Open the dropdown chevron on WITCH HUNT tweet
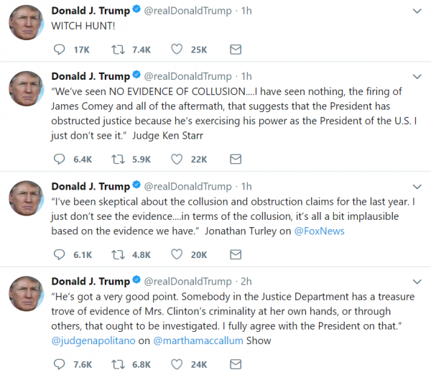 pyautogui.click(x=417, y=11)
